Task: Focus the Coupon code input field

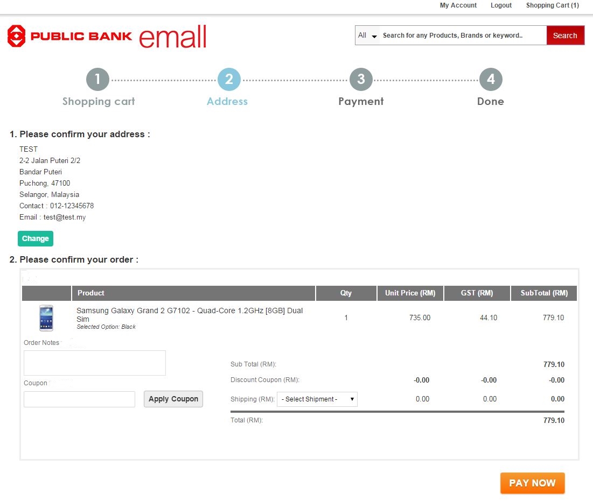Action: (79, 399)
